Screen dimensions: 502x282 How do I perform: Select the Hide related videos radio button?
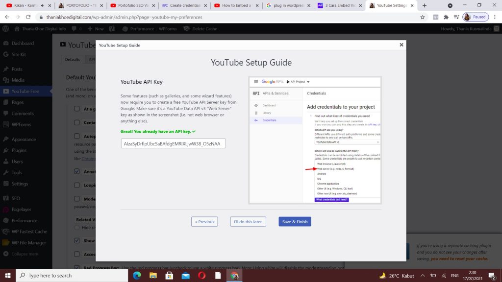(77, 227)
